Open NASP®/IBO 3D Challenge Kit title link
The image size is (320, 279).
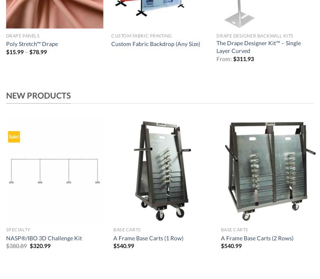point(44,238)
